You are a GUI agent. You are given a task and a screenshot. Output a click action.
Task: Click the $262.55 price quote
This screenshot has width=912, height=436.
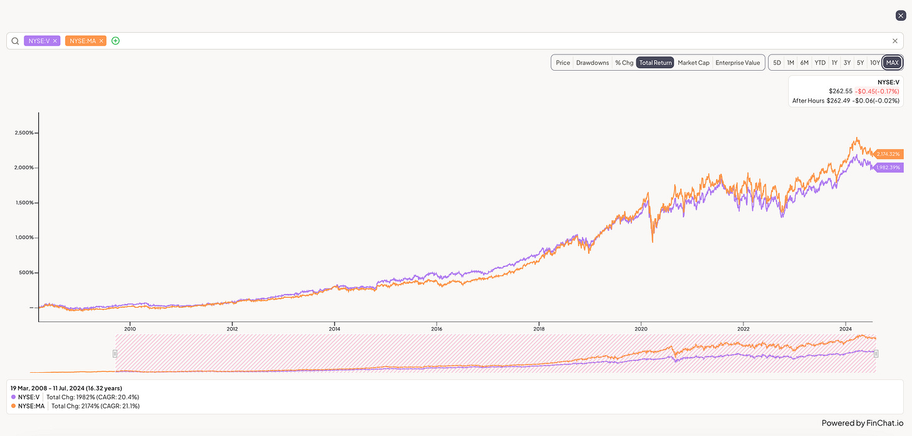[x=841, y=91]
